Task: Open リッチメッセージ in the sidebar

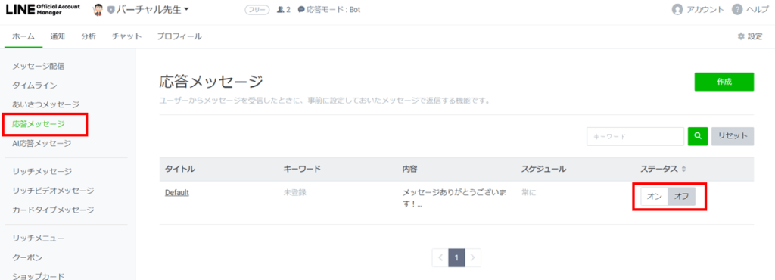Action: point(42,171)
